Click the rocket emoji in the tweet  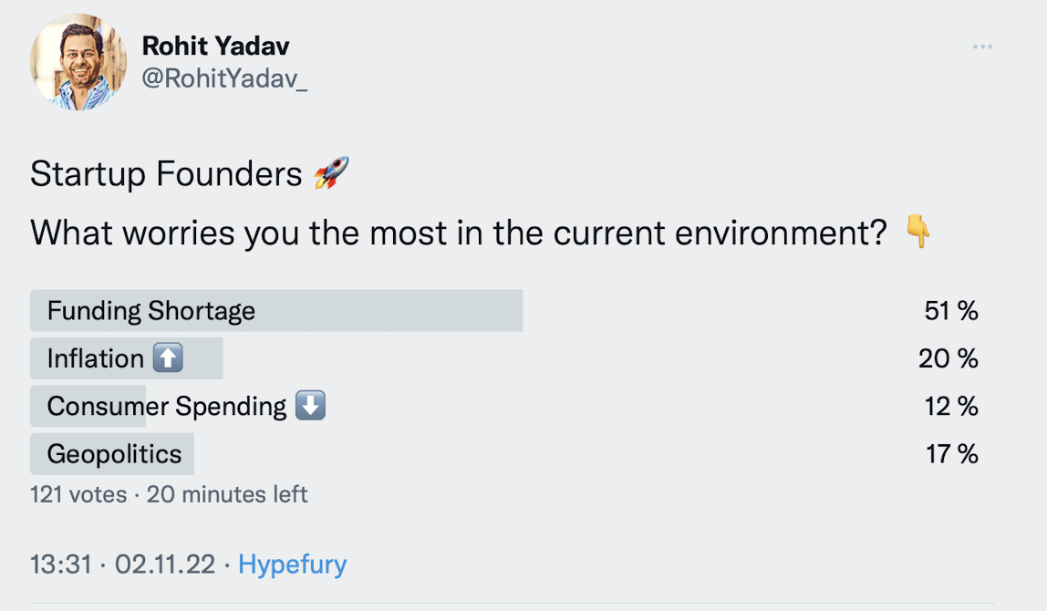pyautogui.click(x=330, y=172)
